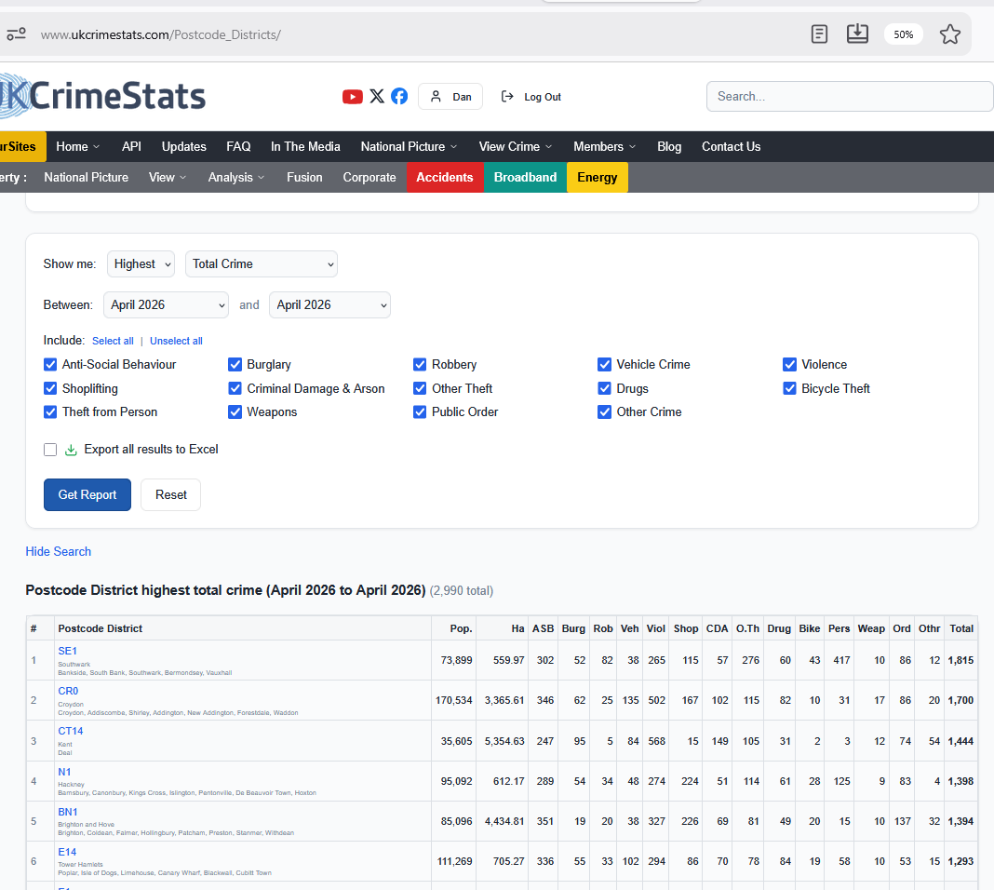Image resolution: width=994 pixels, height=890 pixels.
Task: Toggle the Bicycle Theft checkbox
Action: click(789, 388)
